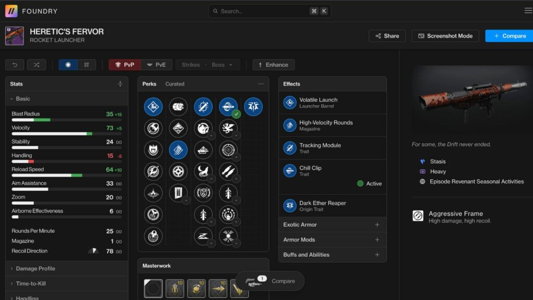Open the hamburger menu icon
The height and width of the screenshot is (300, 533).
tap(528, 11)
